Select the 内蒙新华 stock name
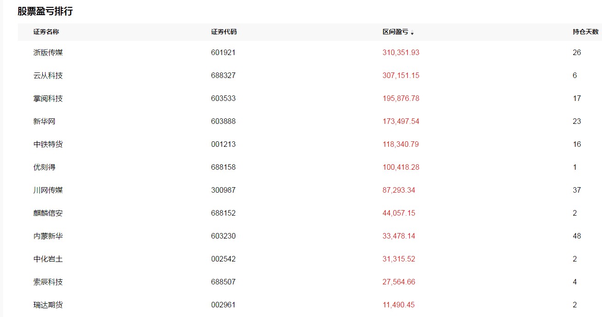602x317 pixels. pyautogui.click(x=48, y=236)
